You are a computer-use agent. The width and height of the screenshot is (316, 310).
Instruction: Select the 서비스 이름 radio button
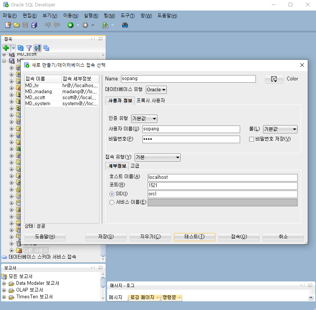pyautogui.click(x=112, y=203)
